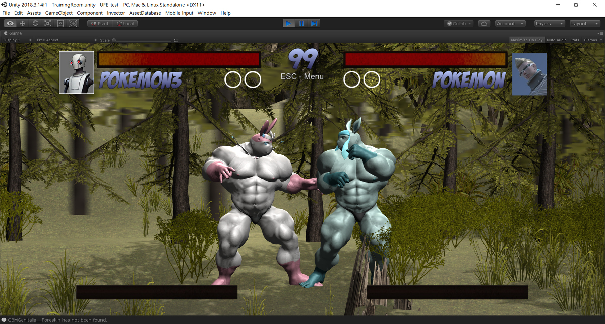Open the Game panel options menu

tap(600, 33)
